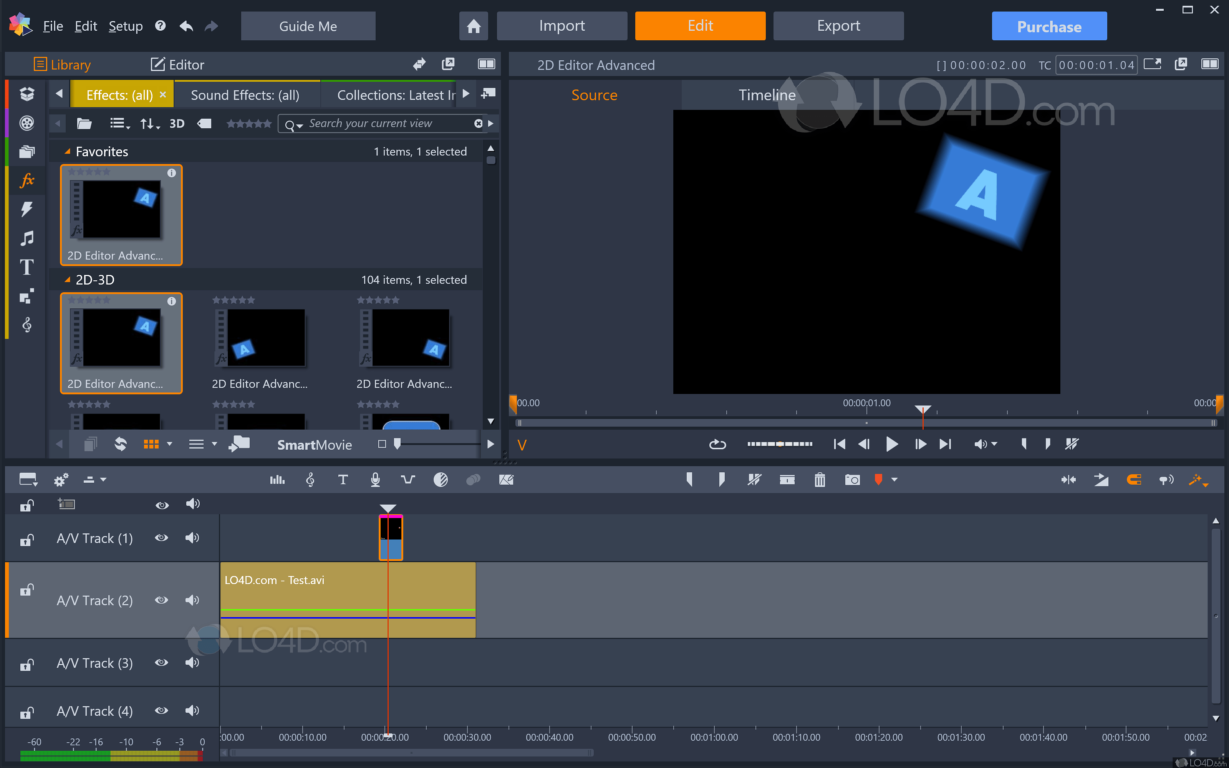The height and width of the screenshot is (768, 1229).
Task: Open the audio mixer using the levels icon
Action: point(277,480)
